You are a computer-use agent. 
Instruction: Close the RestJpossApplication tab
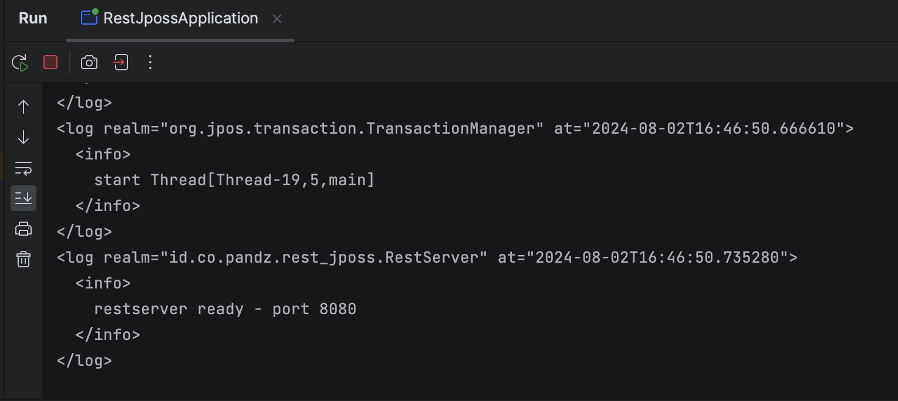tap(277, 19)
